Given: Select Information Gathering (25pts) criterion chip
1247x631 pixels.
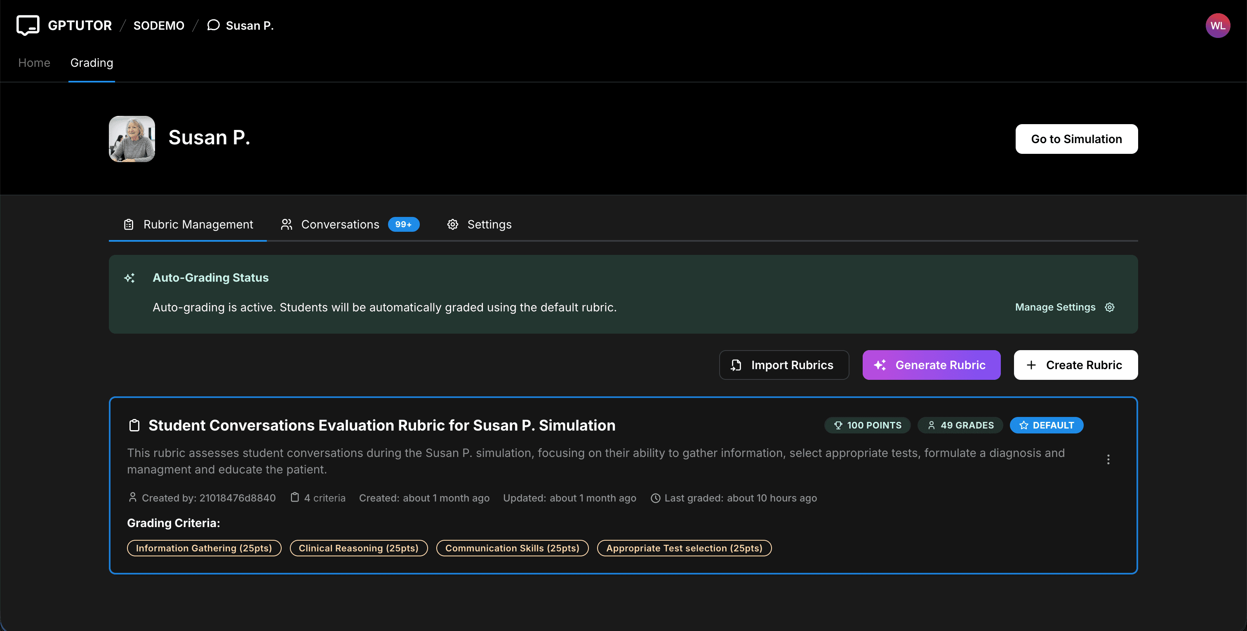Looking at the screenshot, I should coord(204,548).
